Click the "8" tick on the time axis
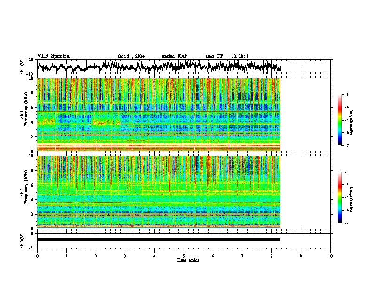 271,256
